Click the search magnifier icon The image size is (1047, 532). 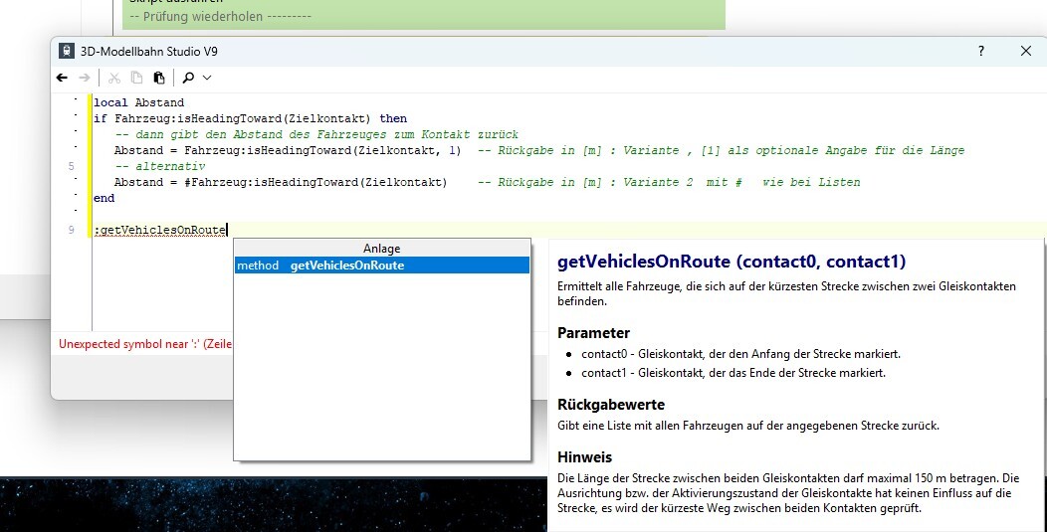tap(188, 79)
